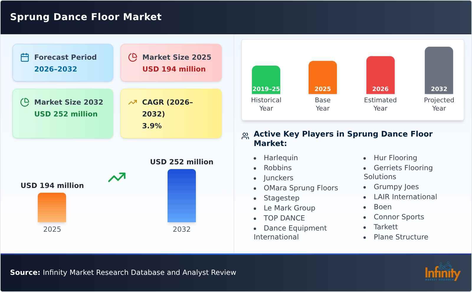
Task: Select the 2025 label under the orange bar
Action: (x=52, y=229)
